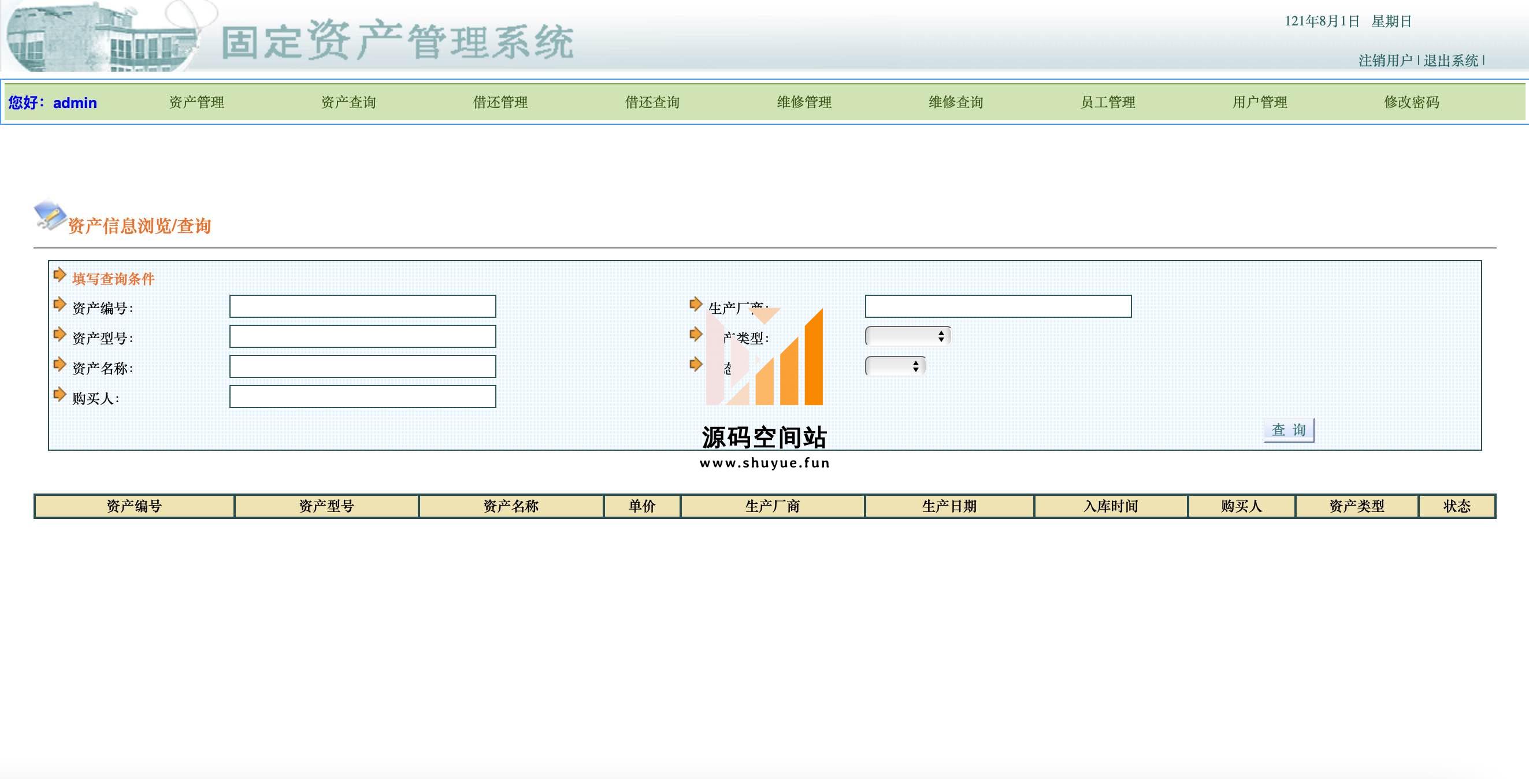Image resolution: width=1529 pixels, height=779 pixels.
Task: Open the 资产管理 menu
Action: [x=196, y=102]
